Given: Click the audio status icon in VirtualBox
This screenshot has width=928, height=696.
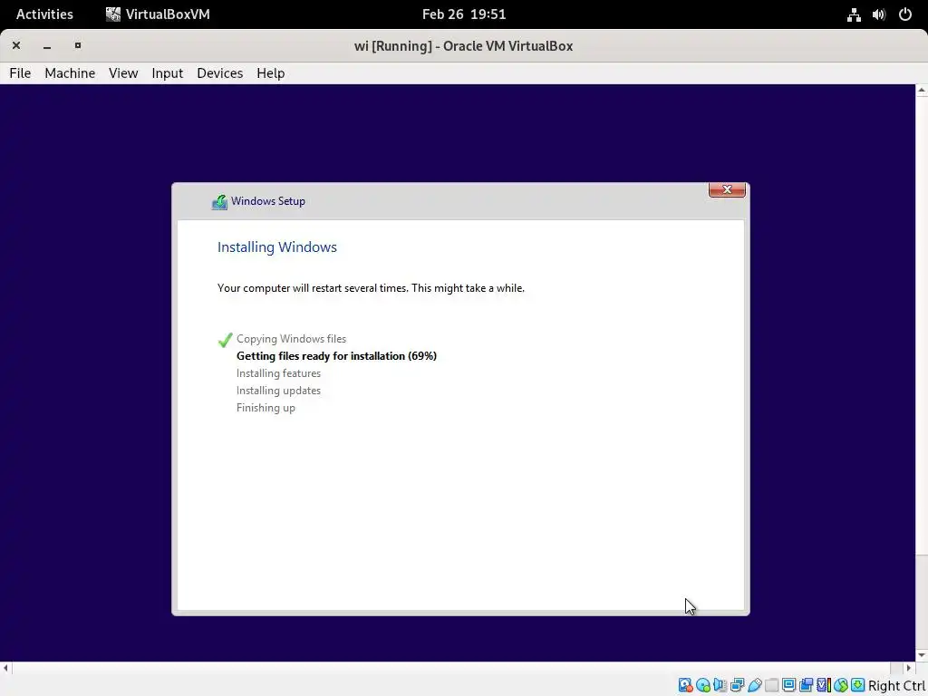Looking at the screenshot, I should pyautogui.click(x=720, y=685).
